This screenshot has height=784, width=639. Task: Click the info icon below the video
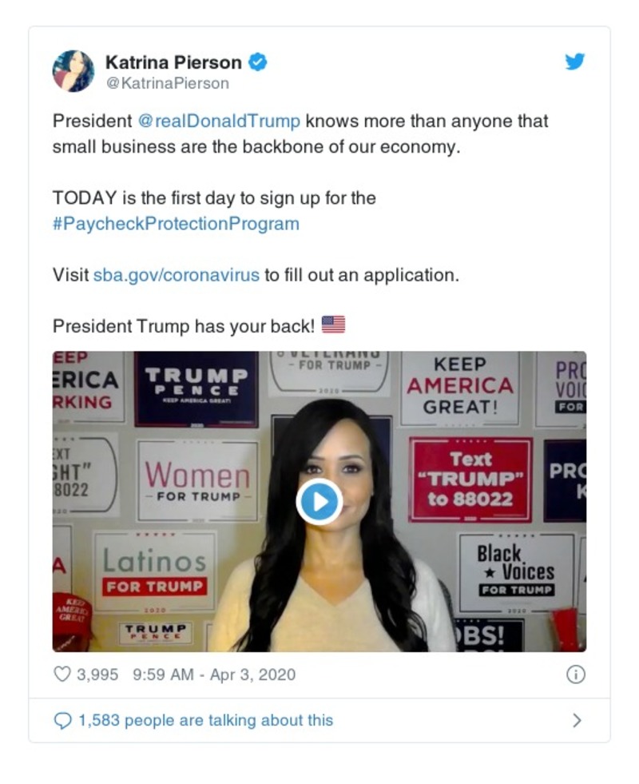click(577, 675)
